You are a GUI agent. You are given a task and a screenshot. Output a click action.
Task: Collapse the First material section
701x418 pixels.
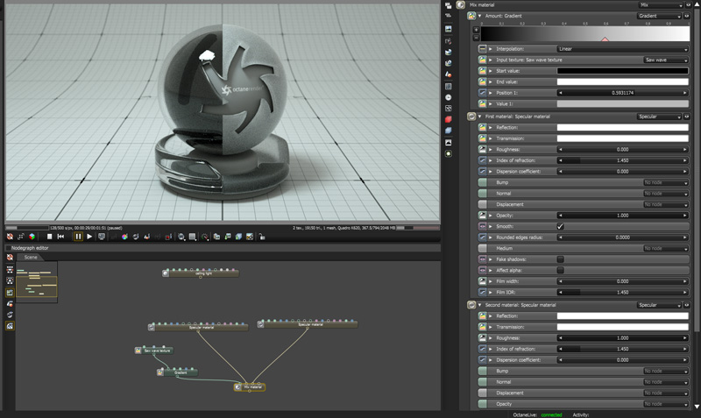[479, 117]
